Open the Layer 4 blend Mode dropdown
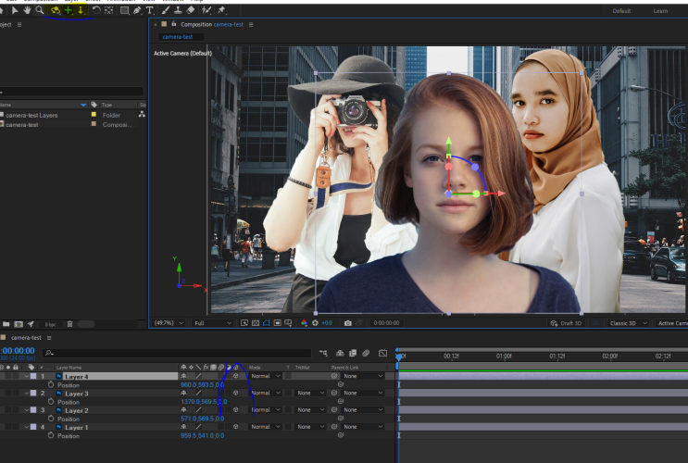Viewport: 688px width, 463px height. (263, 377)
